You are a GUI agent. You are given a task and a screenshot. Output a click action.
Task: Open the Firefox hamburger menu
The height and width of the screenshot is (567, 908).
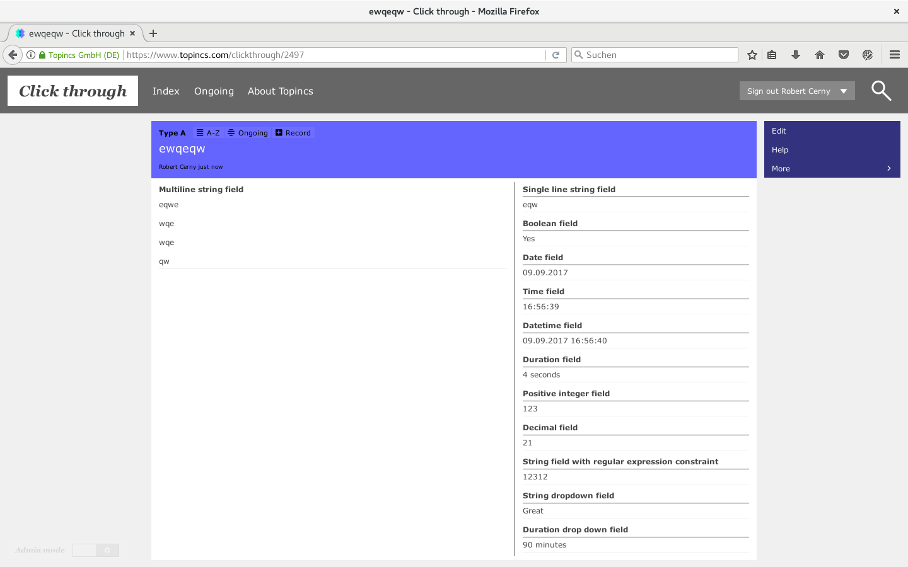coord(894,55)
